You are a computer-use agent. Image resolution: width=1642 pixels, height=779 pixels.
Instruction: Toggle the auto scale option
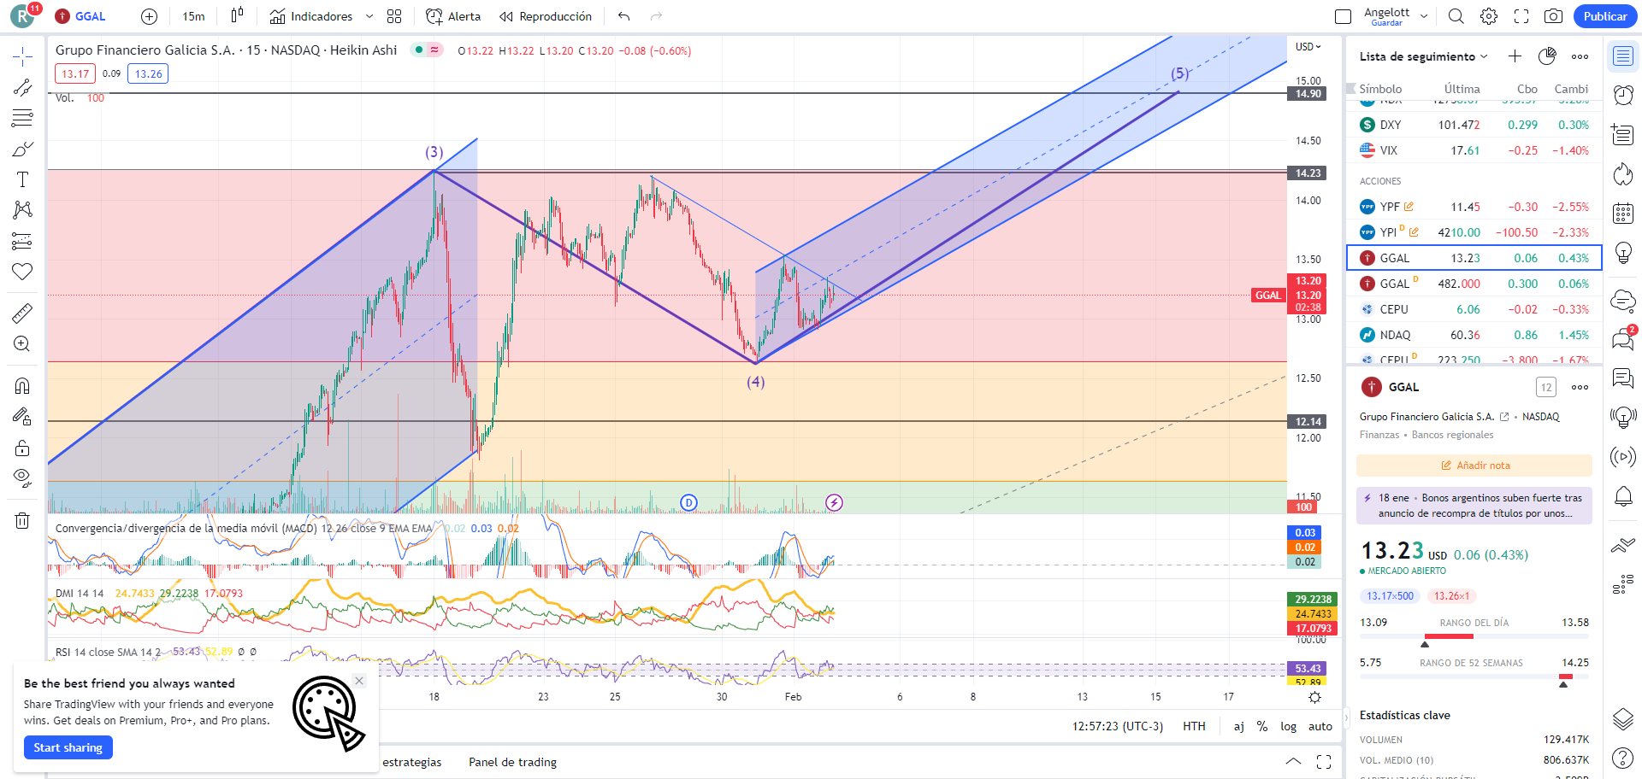tap(1320, 726)
